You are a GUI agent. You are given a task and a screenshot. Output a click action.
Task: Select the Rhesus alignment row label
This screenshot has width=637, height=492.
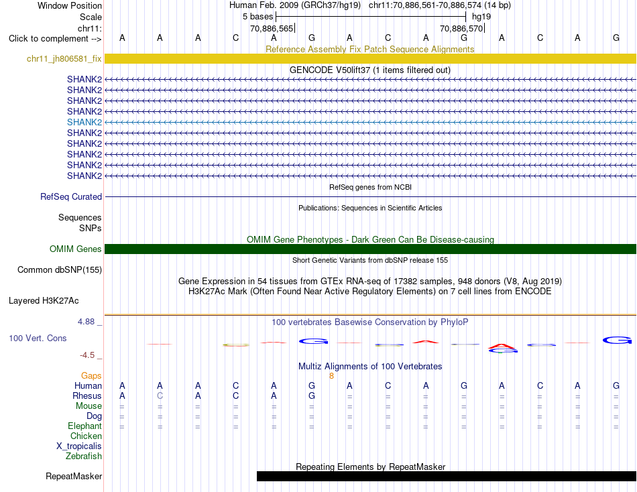click(87, 395)
